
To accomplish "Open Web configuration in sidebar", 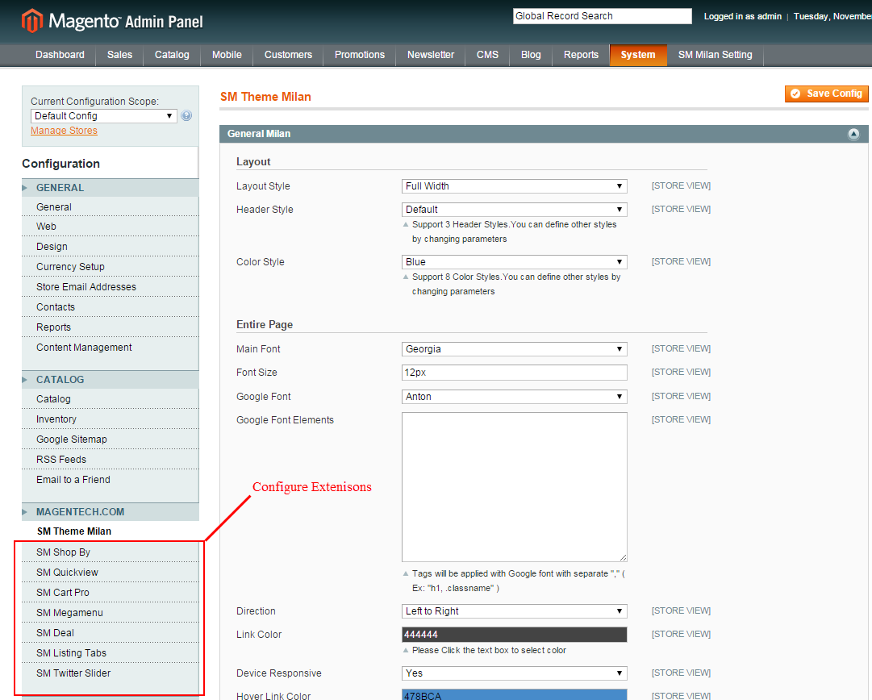I will click(x=111, y=227).
